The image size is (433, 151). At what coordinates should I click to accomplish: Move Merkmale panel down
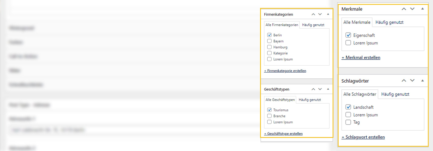pos(412,9)
